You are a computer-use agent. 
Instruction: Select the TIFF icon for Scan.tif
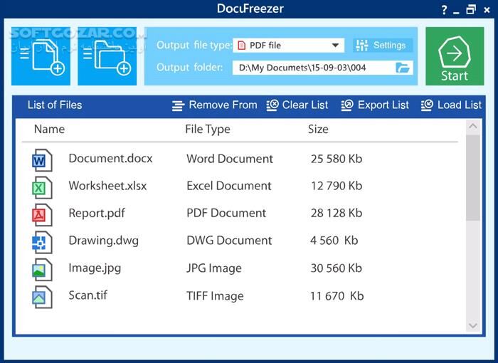[x=42, y=297]
